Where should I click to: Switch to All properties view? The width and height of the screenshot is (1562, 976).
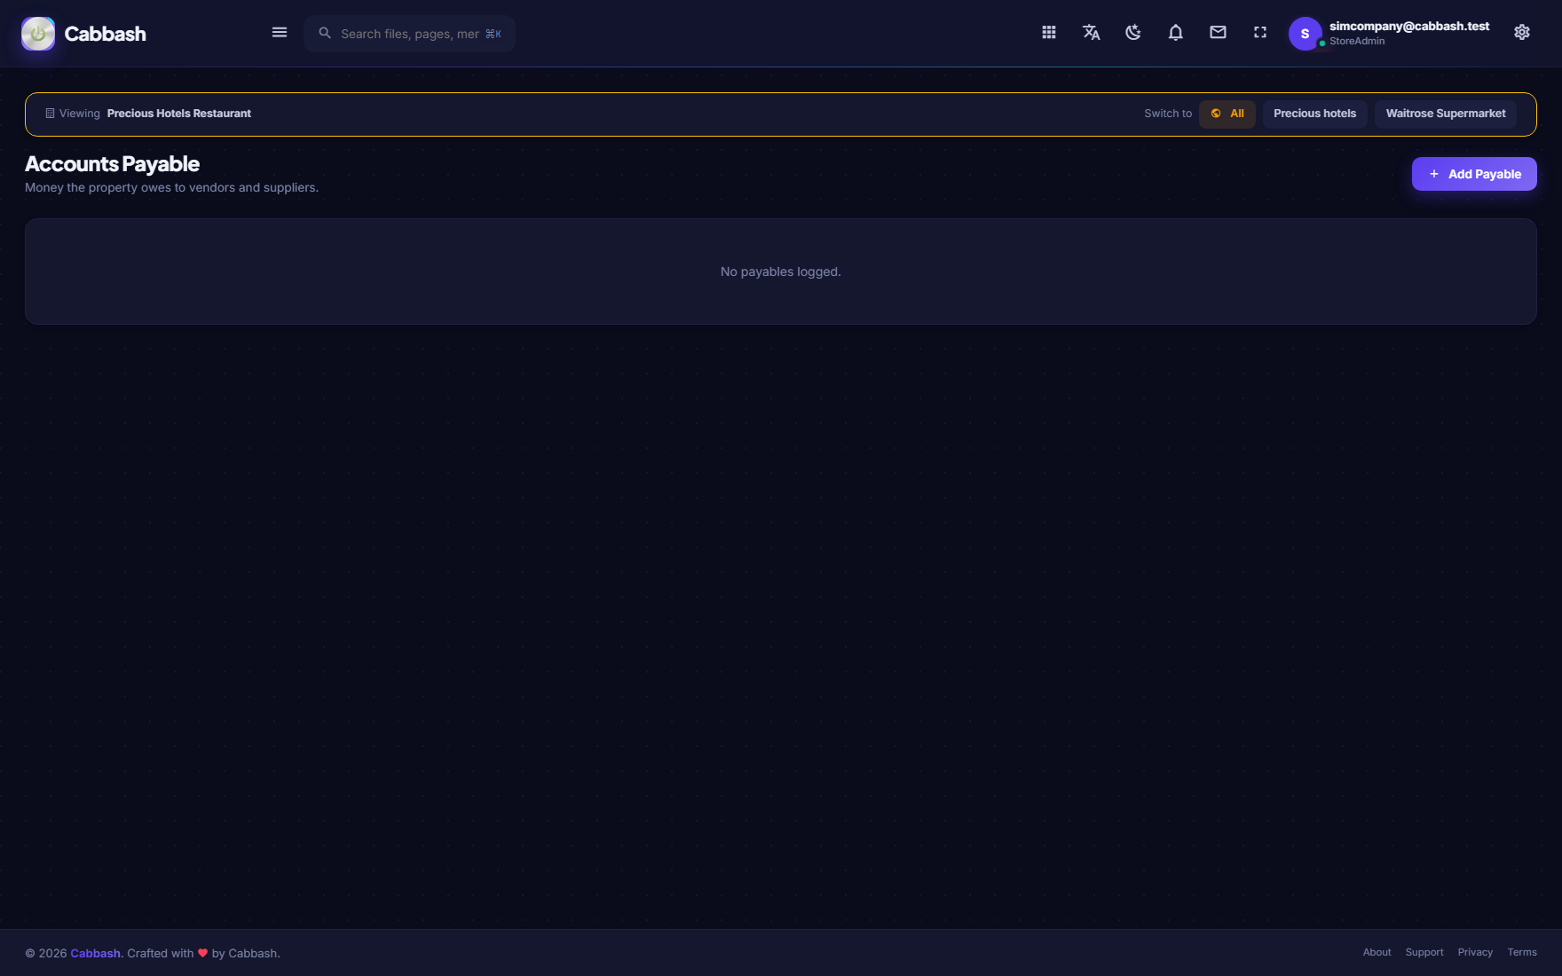point(1227,114)
